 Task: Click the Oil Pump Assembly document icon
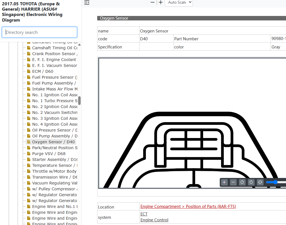pyautogui.click(x=29, y=136)
